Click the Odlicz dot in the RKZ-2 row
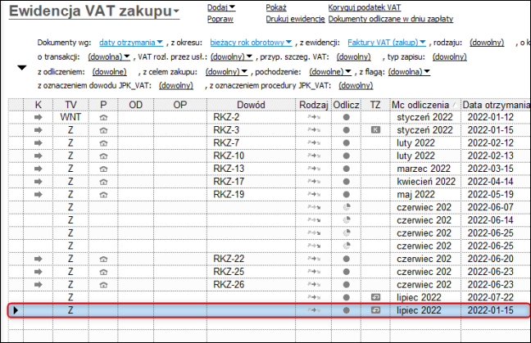 click(x=346, y=117)
